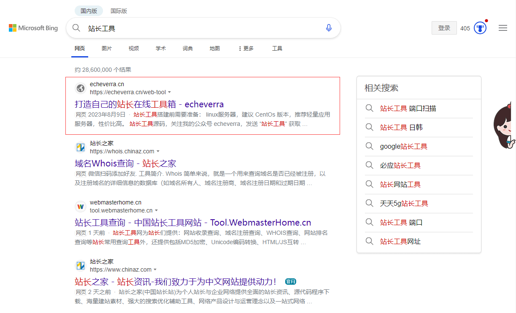Open the hamburger menu icon

(x=502, y=28)
